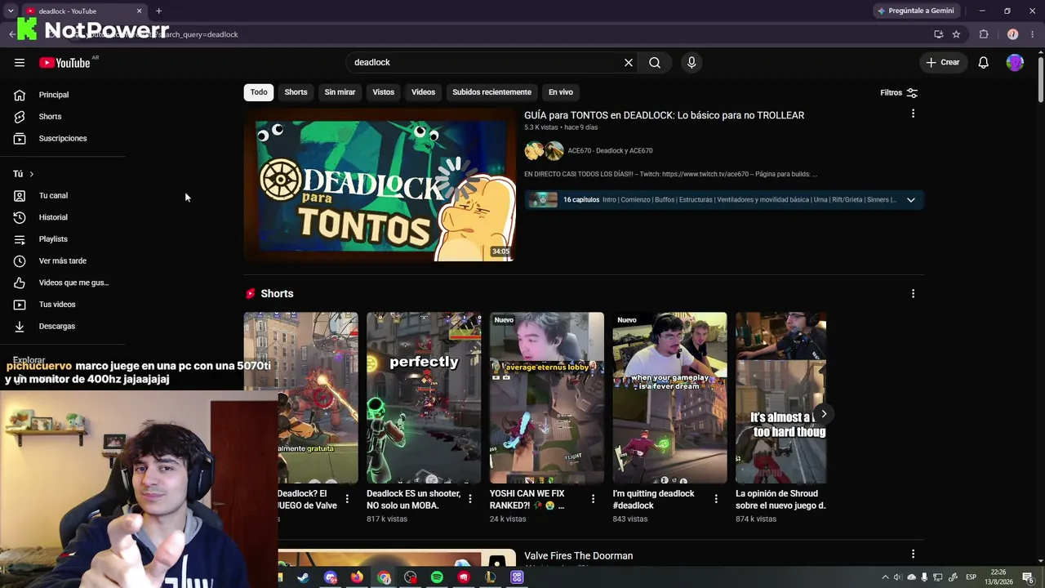This screenshot has height=588, width=1045.
Task: Open Suscripciones in the sidebar
Action: pyautogui.click(x=64, y=138)
